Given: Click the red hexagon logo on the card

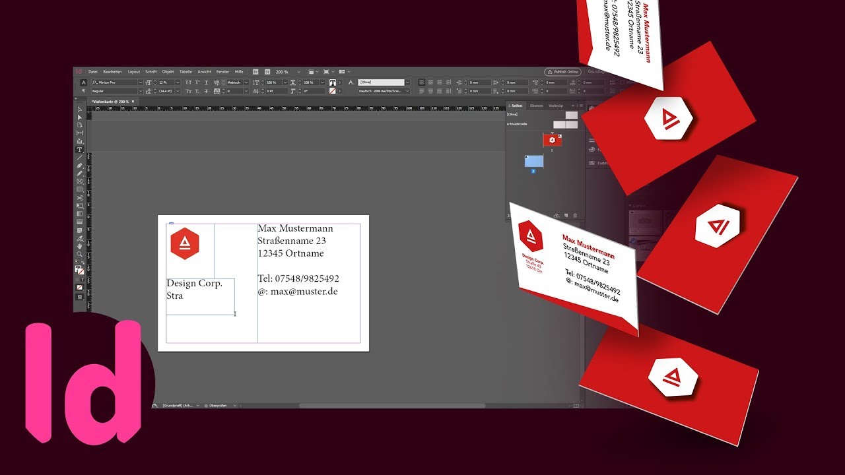Looking at the screenshot, I should [184, 244].
